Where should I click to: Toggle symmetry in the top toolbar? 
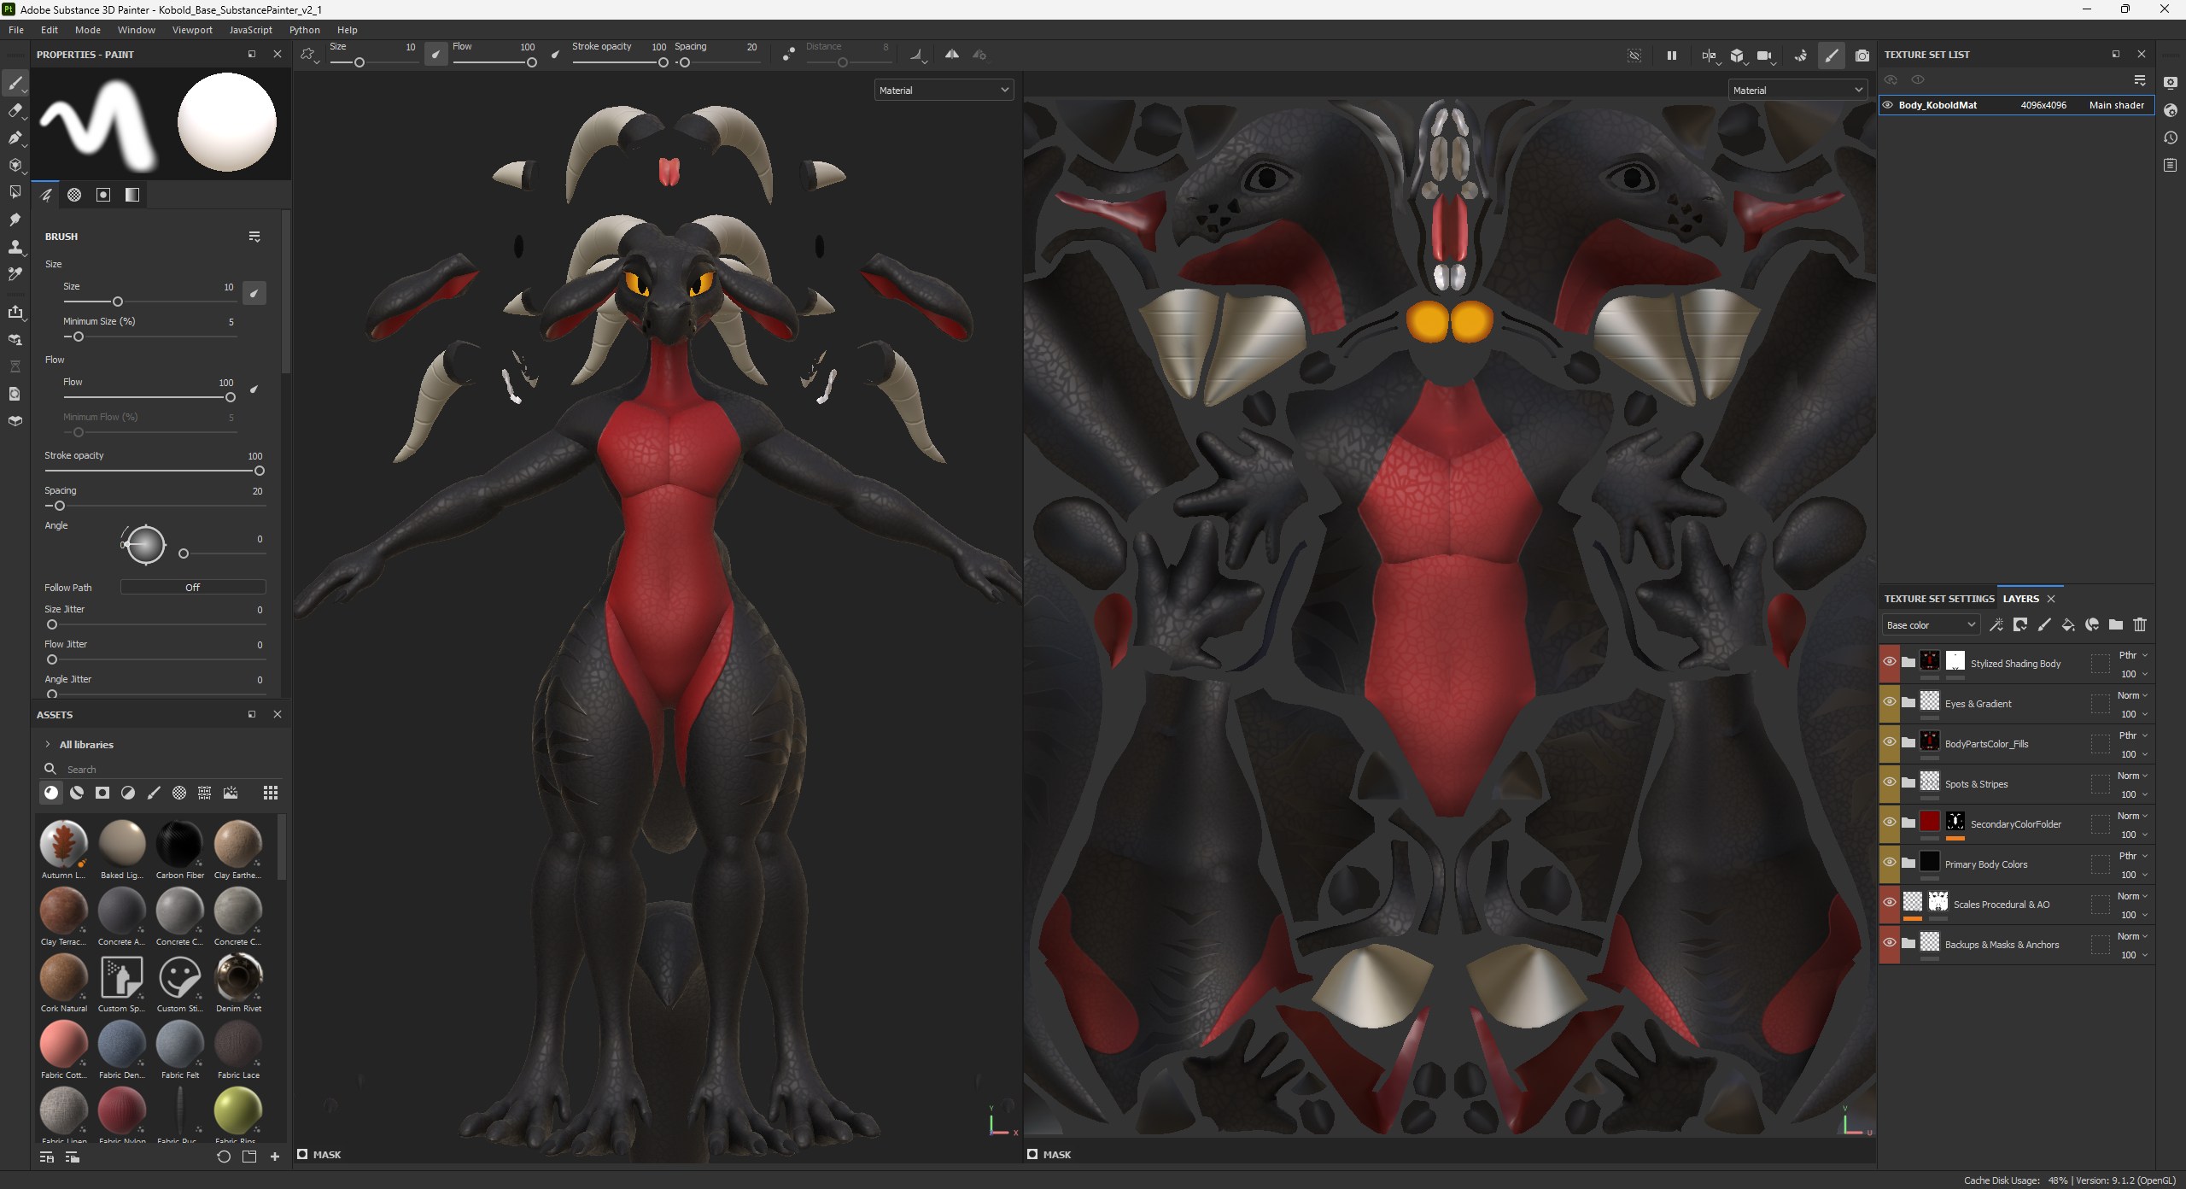click(x=951, y=55)
